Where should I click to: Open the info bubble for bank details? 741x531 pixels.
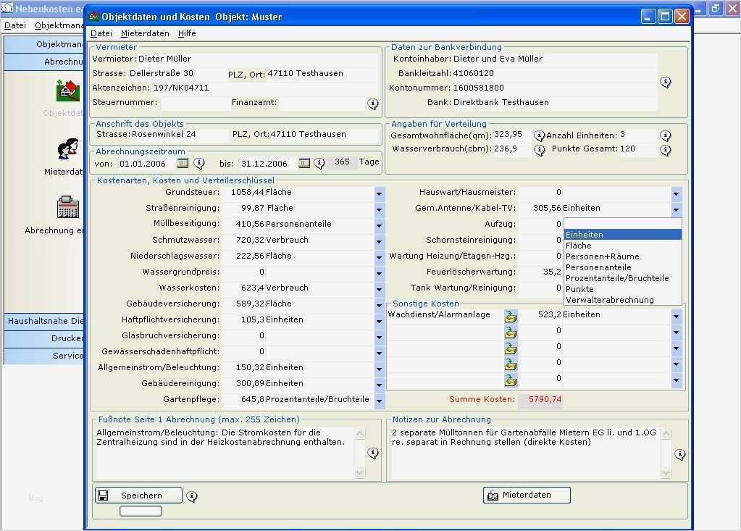coord(666,82)
